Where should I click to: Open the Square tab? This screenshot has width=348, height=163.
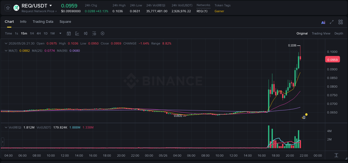(65, 22)
